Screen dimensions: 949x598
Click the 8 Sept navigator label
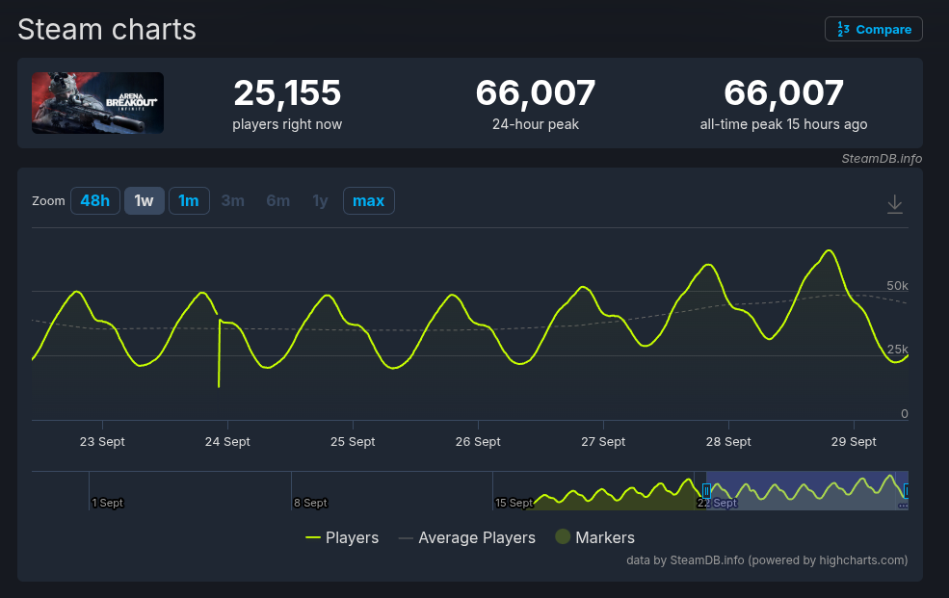coord(310,503)
